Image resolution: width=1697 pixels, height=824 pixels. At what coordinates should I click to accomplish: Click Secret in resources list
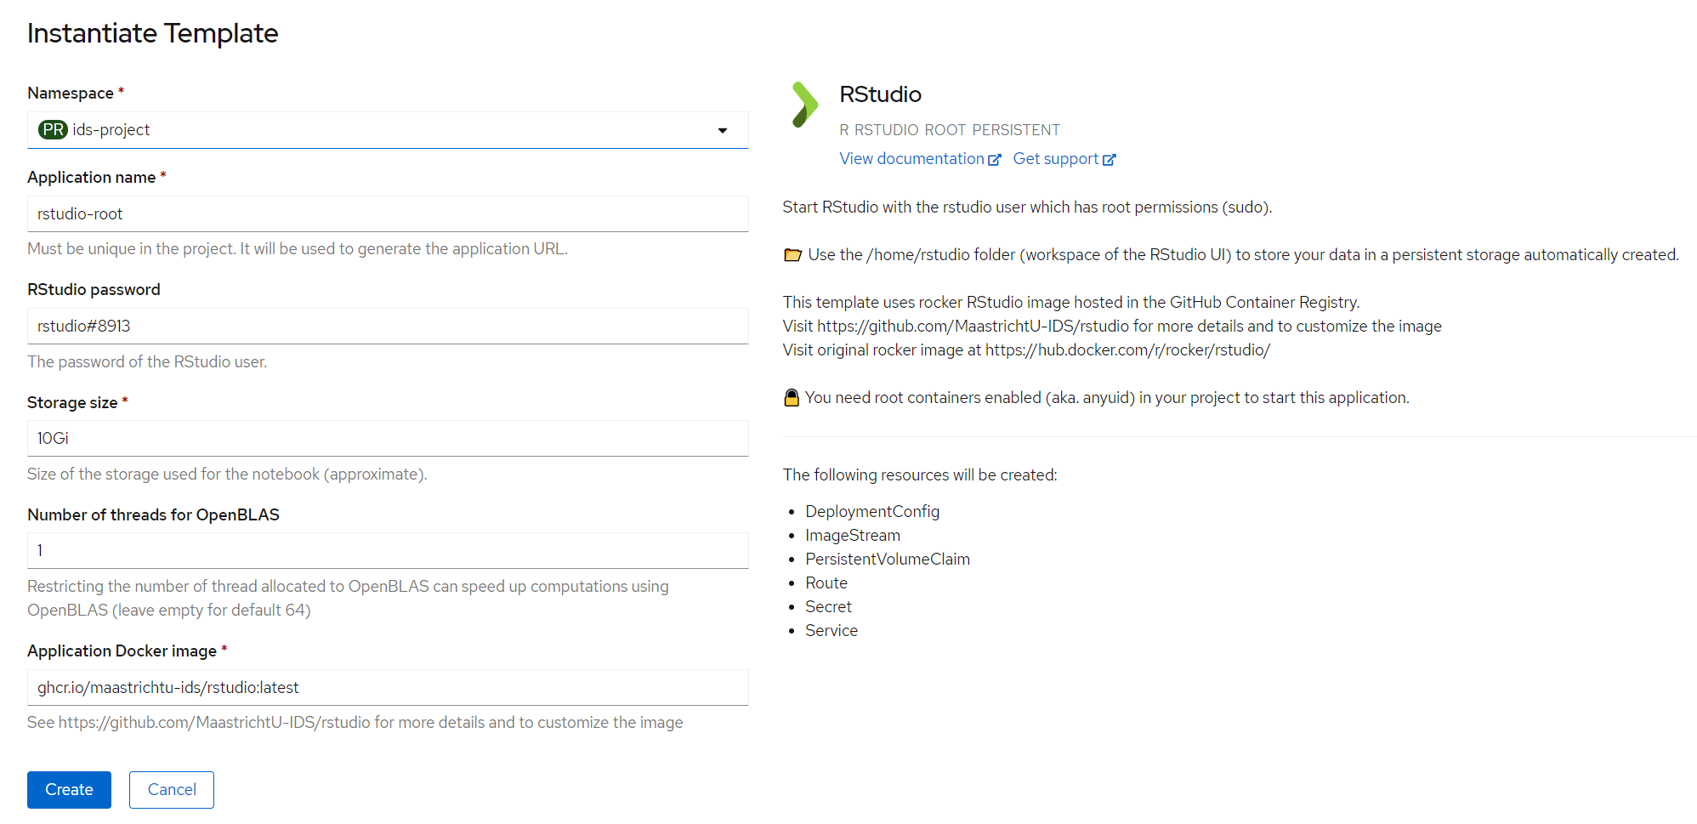coord(828,607)
